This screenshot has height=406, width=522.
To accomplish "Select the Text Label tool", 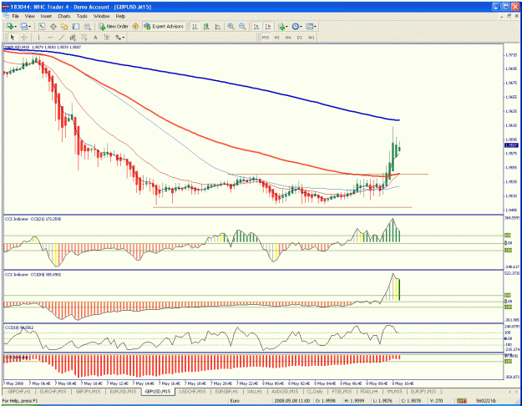I will [x=107, y=38].
